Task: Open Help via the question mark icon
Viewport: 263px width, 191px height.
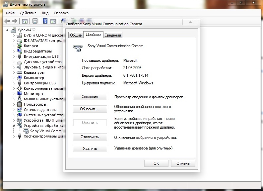Action: coord(45,21)
